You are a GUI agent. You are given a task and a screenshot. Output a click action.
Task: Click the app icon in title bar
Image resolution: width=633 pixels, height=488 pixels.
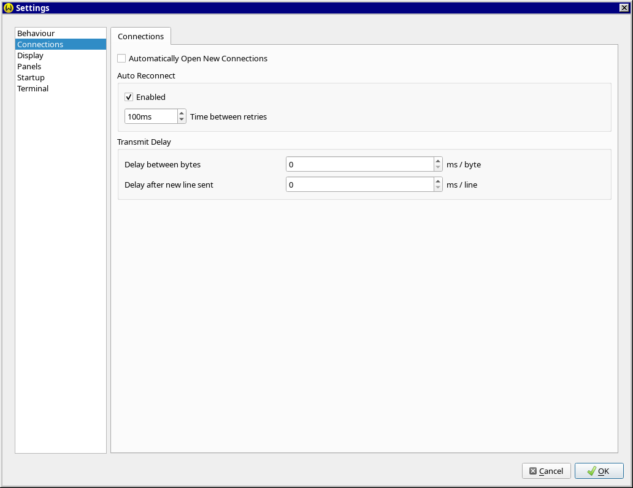point(8,8)
